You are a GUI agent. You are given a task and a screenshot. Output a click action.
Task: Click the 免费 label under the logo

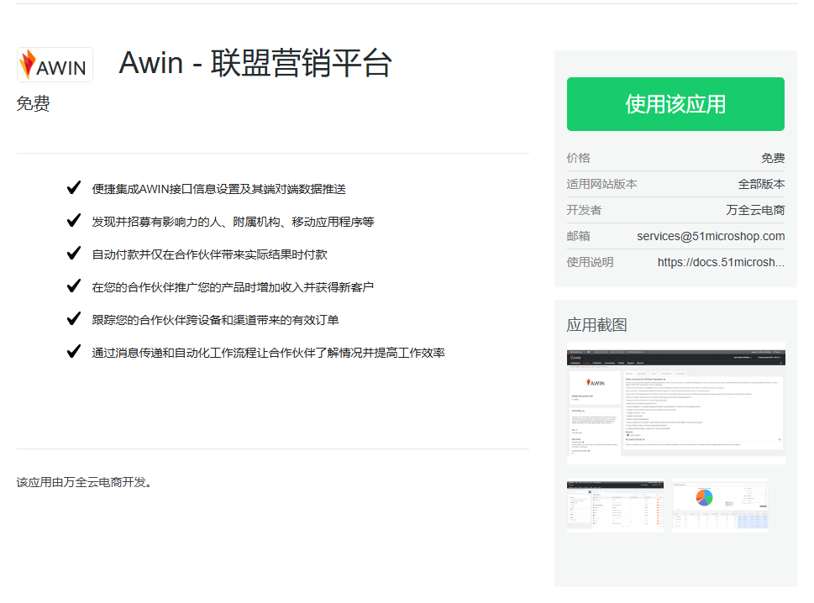coord(34,104)
